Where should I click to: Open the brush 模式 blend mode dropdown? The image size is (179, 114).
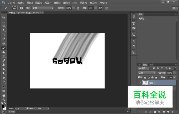pos(43,8)
